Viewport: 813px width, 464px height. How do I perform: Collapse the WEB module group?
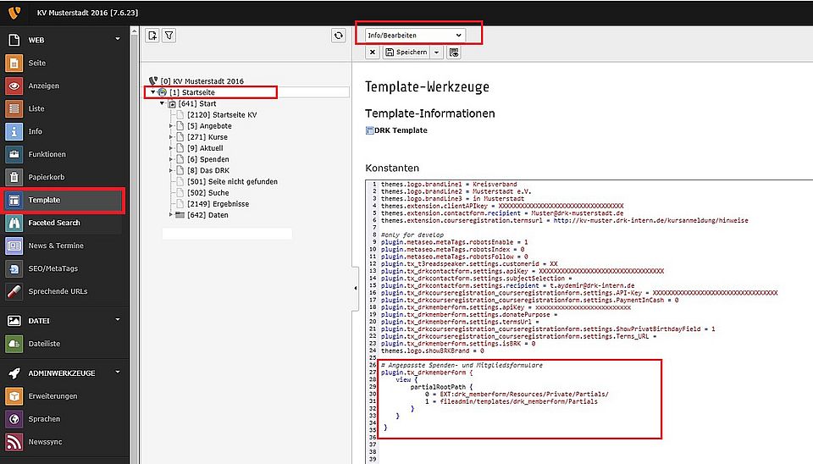[118, 39]
